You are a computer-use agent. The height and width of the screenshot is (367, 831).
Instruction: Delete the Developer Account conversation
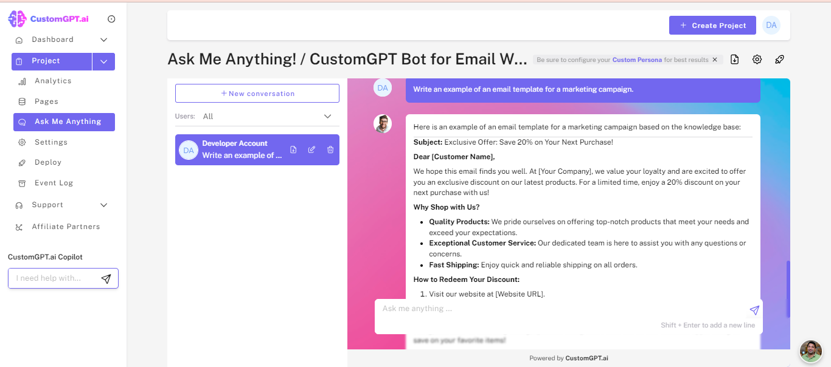[x=329, y=149]
